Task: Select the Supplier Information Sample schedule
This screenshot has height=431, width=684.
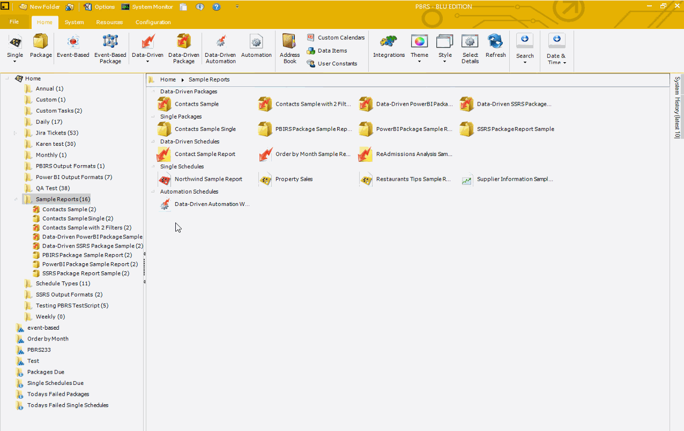Action: point(507,179)
